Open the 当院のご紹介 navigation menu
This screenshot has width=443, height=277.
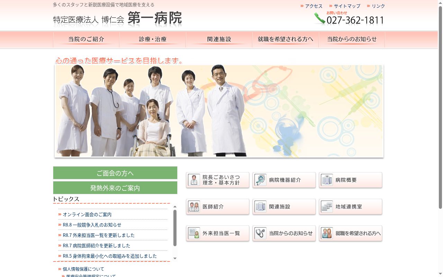coord(86,39)
